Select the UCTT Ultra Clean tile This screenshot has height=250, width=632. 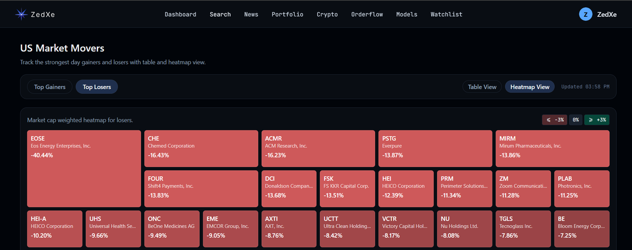click(x=348, y=229)
